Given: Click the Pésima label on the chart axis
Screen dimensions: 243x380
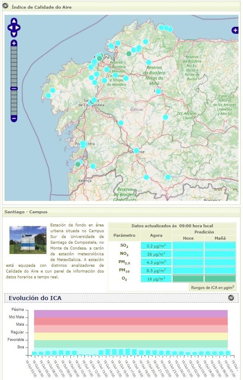Looking at the screenshot, I should (18, 310).
